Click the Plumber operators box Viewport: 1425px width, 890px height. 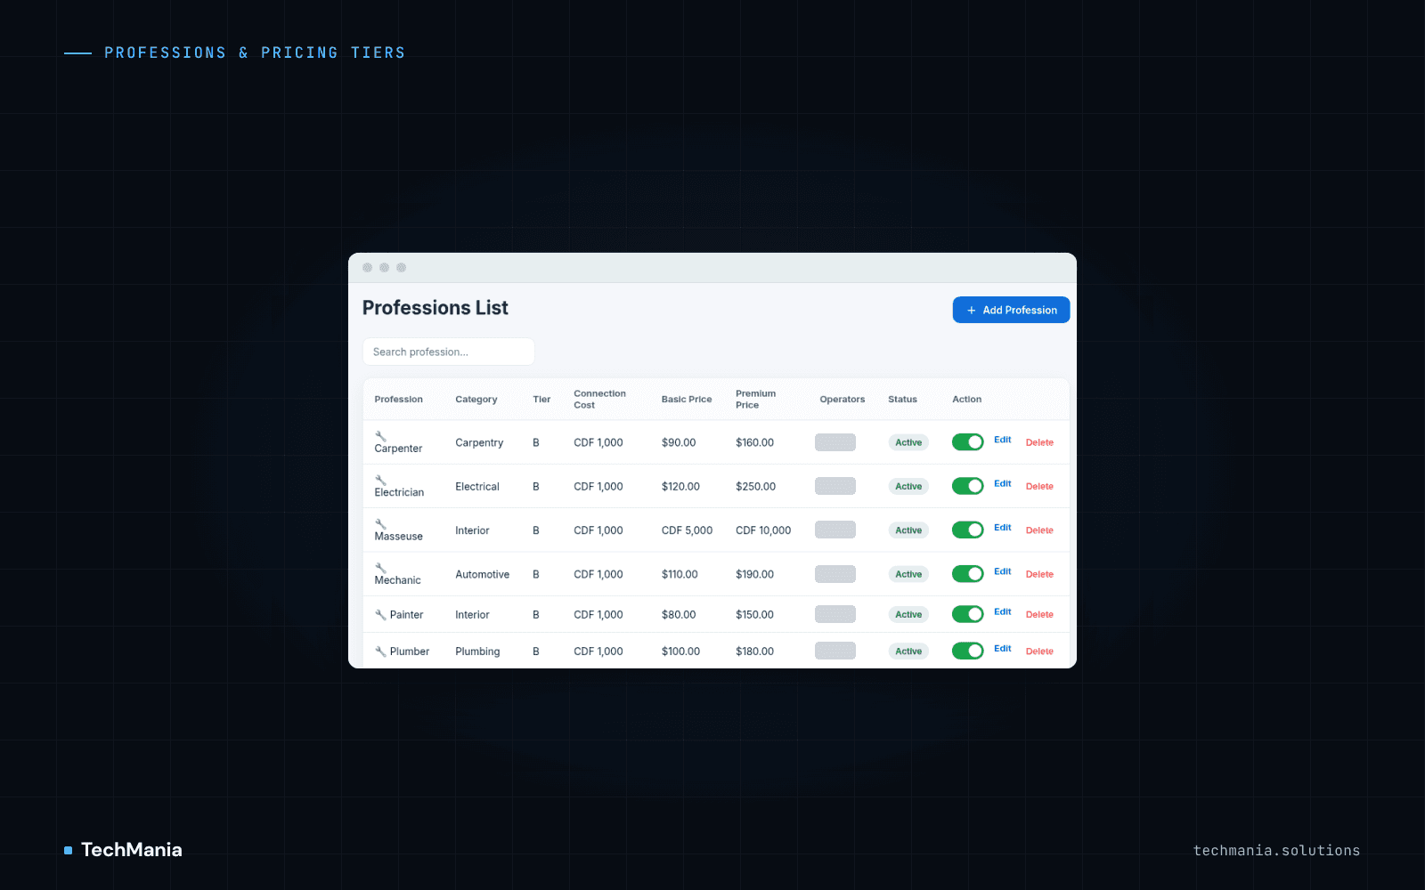point(835,651)
